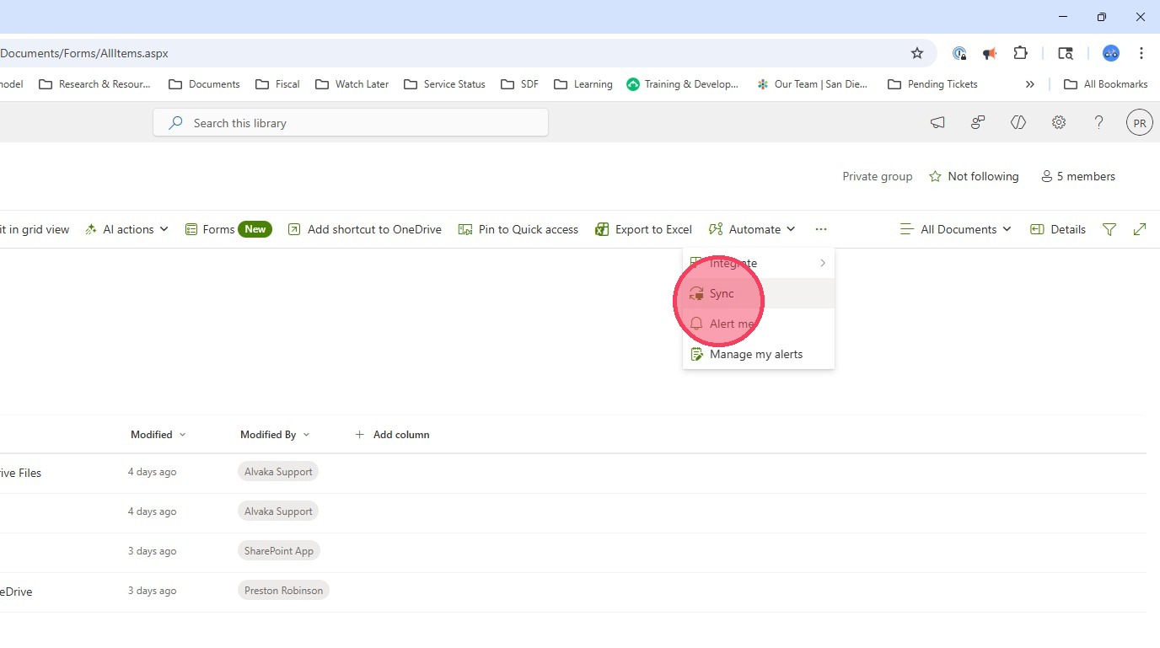Click the Edit in grid view command
1160x648 pixels.
coord(35,229)
